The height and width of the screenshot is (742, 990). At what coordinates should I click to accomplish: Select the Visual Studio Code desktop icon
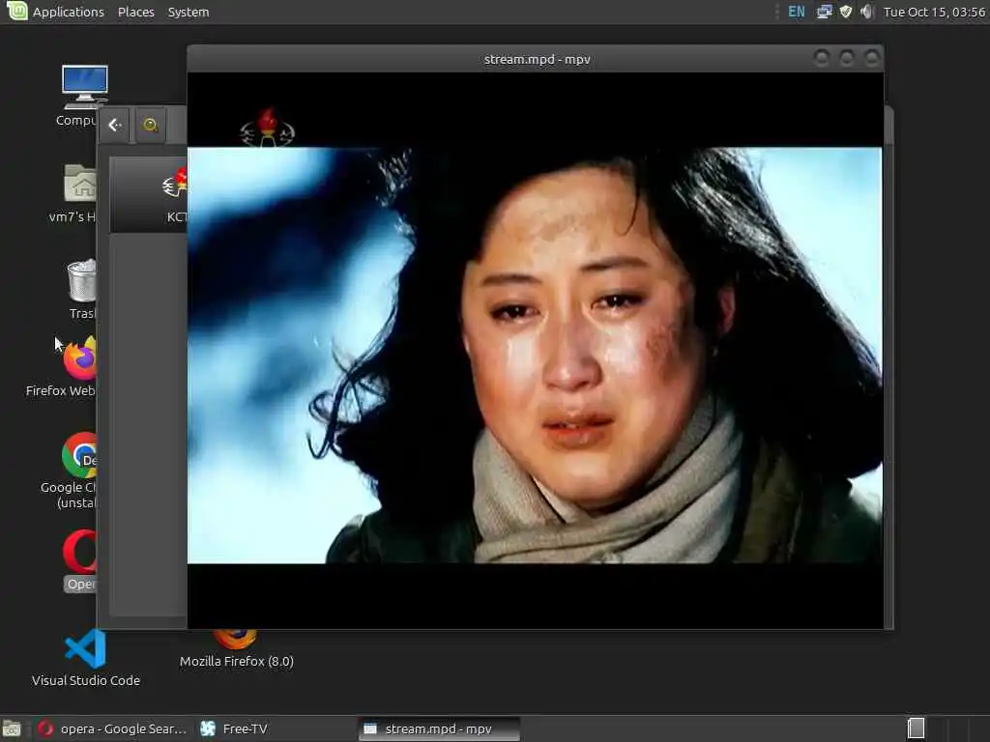click(x=86, y=658)
